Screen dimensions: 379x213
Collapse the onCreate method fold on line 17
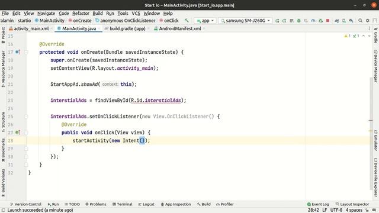coord(26,52)
